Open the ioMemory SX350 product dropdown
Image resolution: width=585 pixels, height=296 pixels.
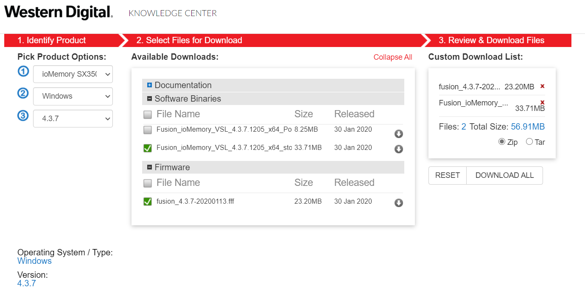tap(73, 74)
